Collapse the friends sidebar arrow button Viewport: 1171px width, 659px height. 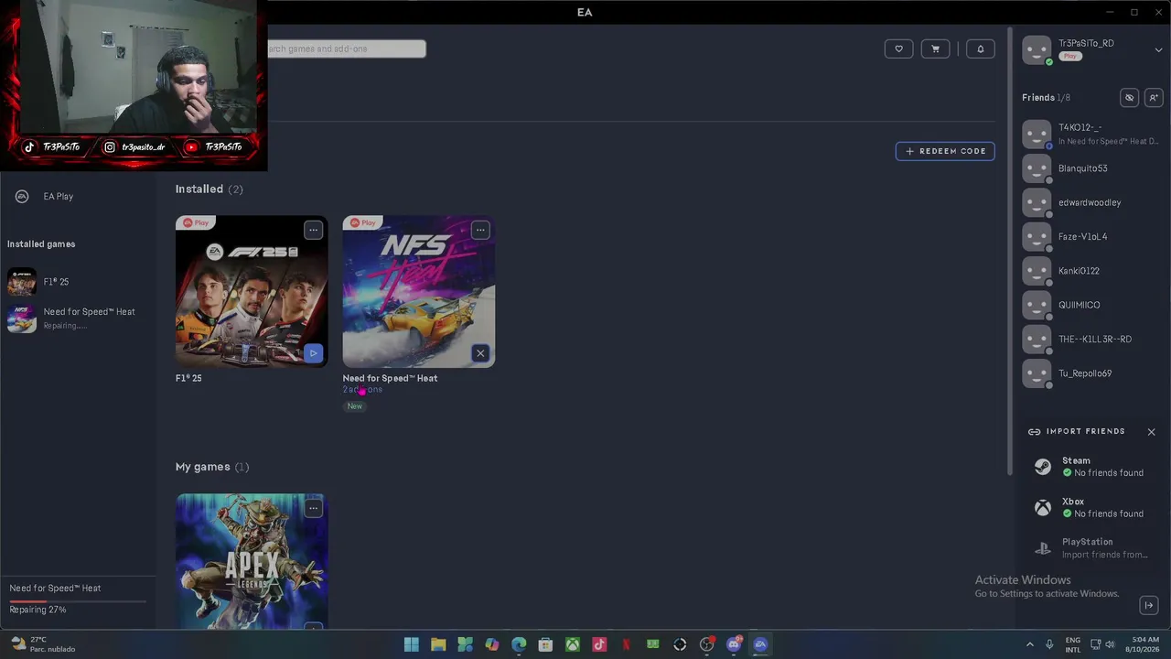point(1149,605)
